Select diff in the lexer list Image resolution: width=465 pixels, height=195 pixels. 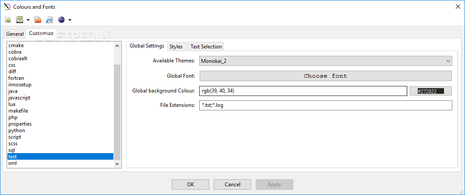60,72
